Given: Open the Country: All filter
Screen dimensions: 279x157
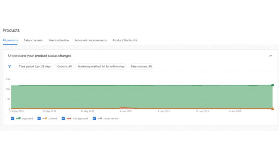Looking at the screenshot, I should click(x=64, y=67).
